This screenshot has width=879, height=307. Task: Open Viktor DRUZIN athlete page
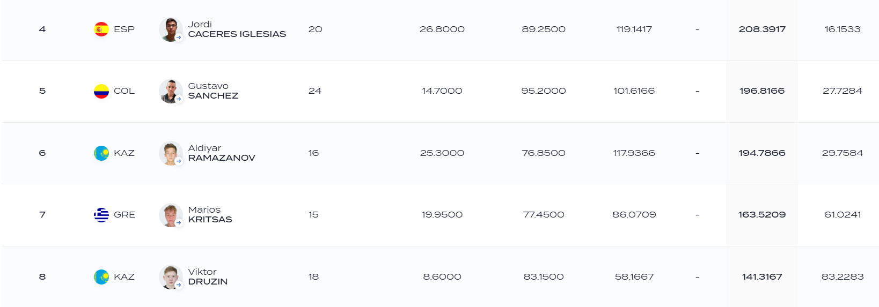[208, 276]
